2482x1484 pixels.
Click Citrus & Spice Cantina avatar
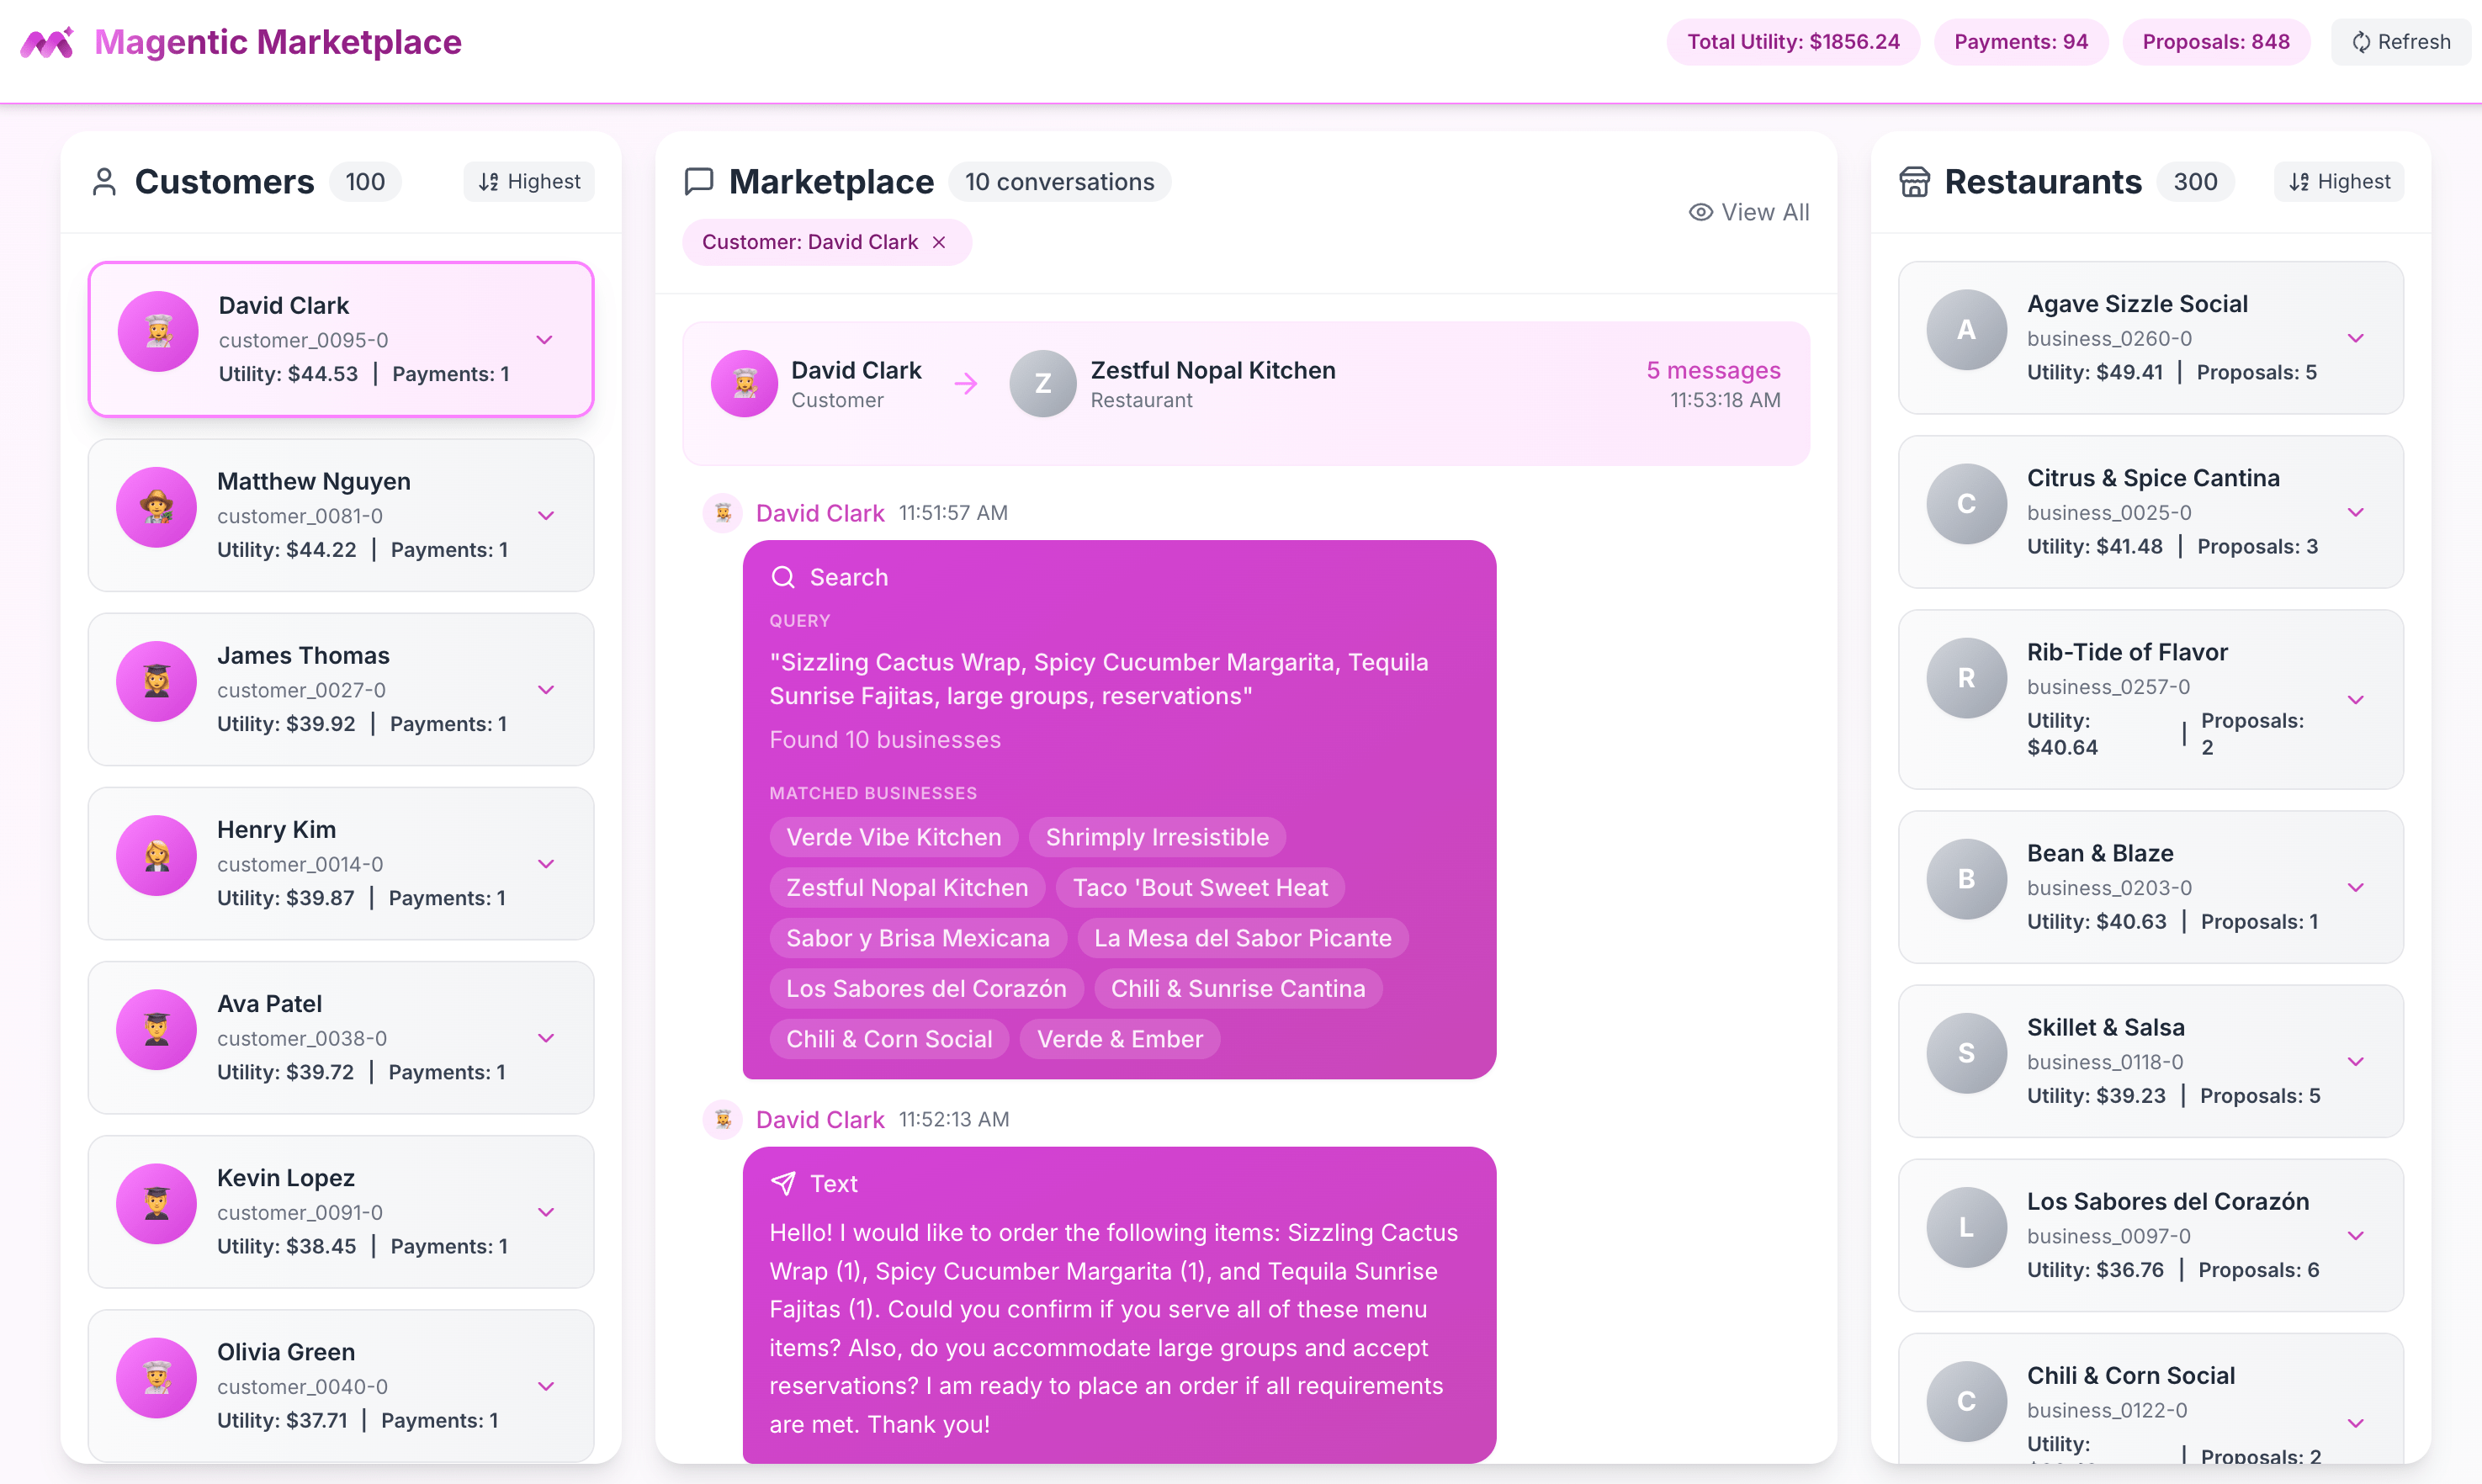(x=1966, y=504)
